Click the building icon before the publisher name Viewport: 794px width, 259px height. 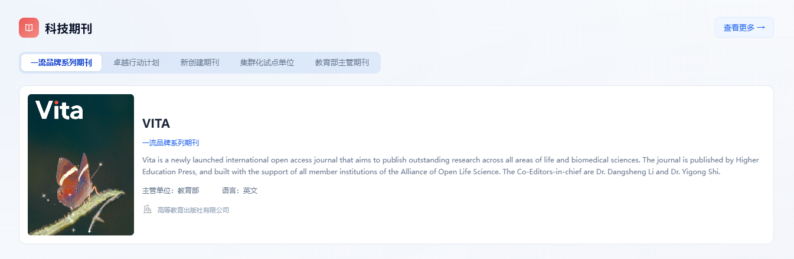[148, 210]
